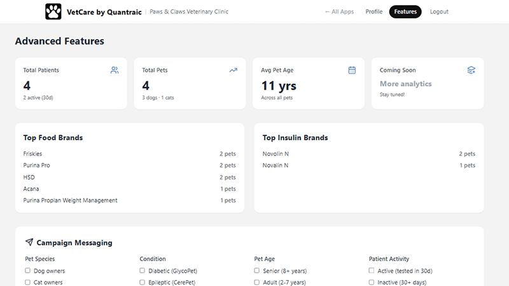Viewport: 509px width, 286px height.
Task: Click the "More analytics" text
Action: pos(406,84)
